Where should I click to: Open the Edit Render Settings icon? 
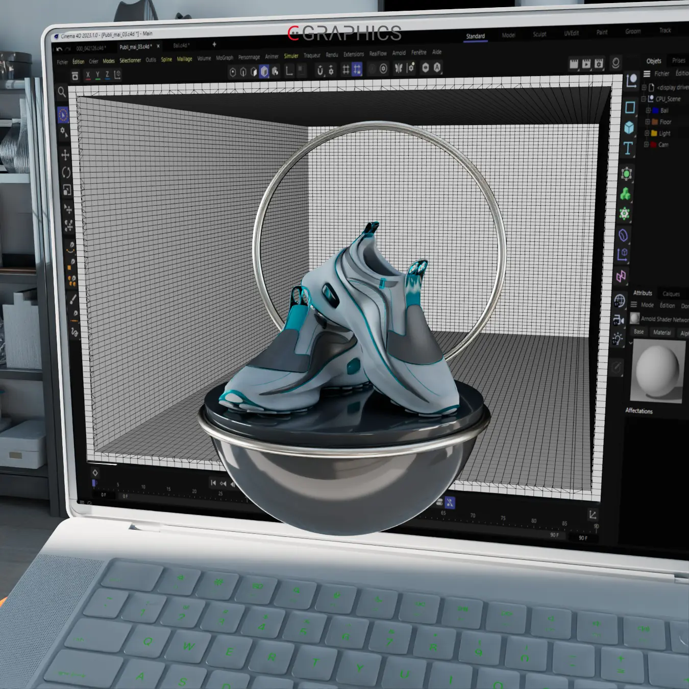(x=599, y=63)
